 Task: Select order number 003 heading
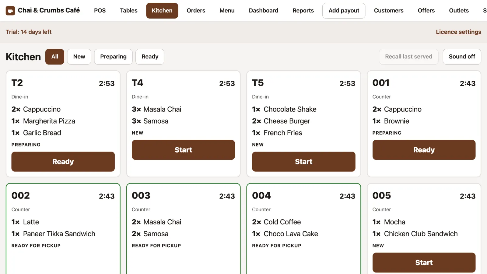tap(141, 195)
